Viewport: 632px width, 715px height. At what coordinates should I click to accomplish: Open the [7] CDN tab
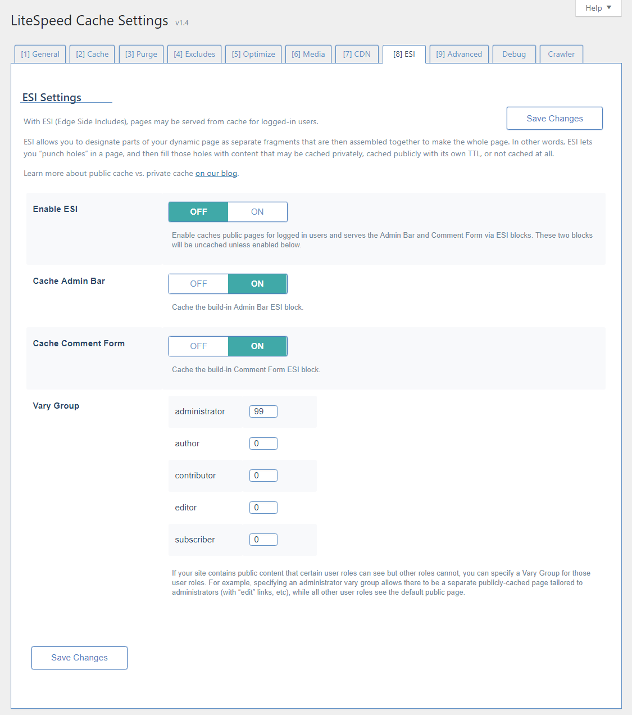pos(357,55)
